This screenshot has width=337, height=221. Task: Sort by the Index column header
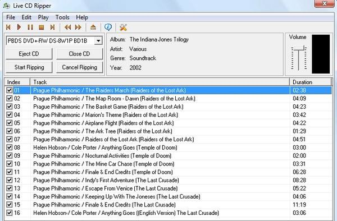point(17,82)
